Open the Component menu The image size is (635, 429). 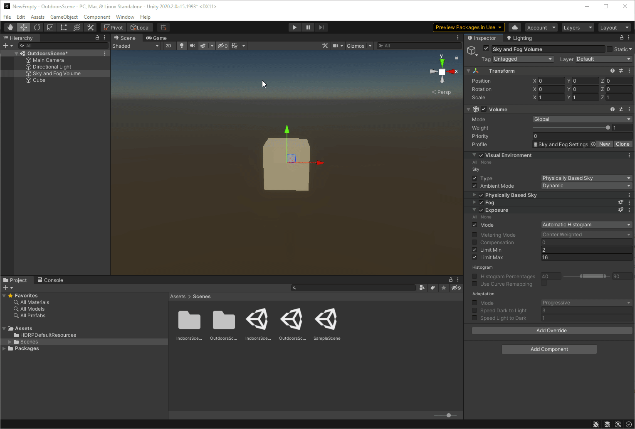[x=97, y=17]
